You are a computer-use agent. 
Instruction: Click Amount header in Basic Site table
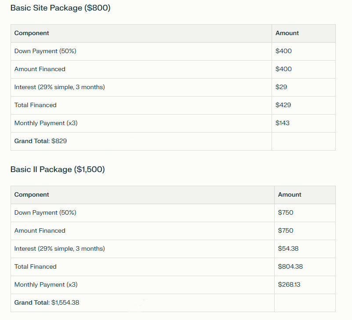click(287, 33)
